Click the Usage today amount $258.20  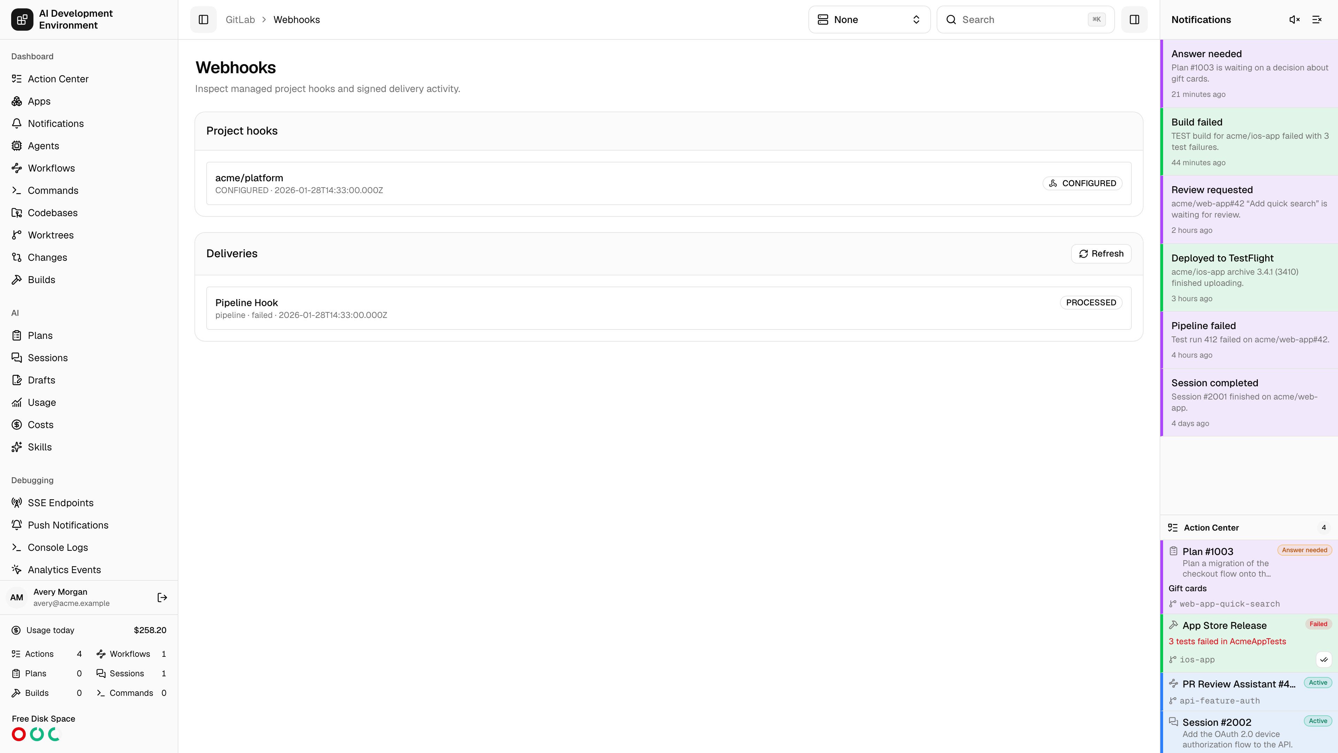coord(150,630)
